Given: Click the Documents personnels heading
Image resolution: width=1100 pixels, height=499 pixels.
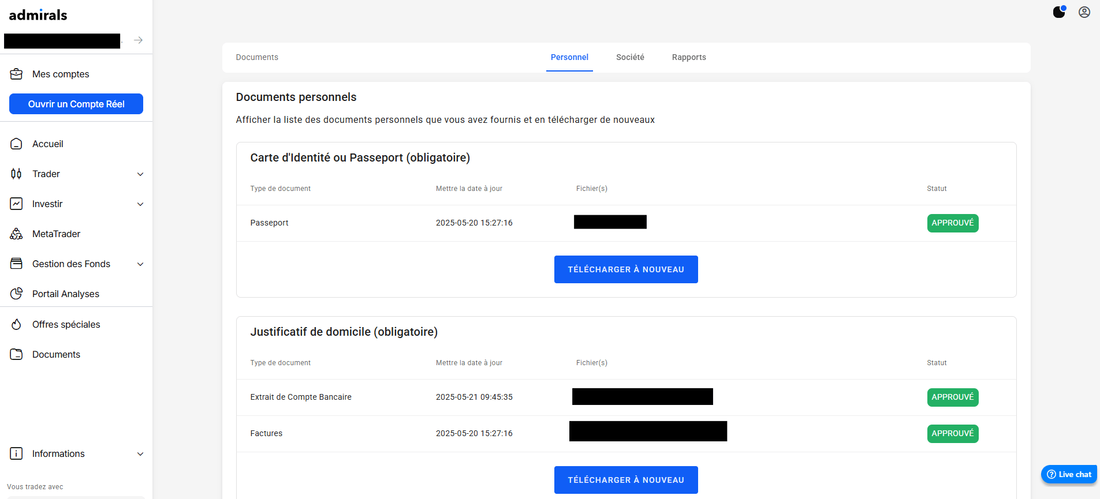Looking at the screenshot, I should click(296, 97).
